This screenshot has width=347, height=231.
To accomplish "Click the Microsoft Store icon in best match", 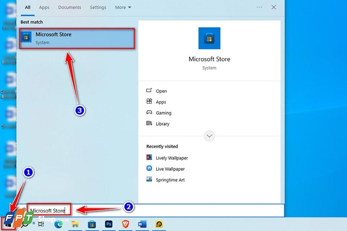I will pos(26,37).
